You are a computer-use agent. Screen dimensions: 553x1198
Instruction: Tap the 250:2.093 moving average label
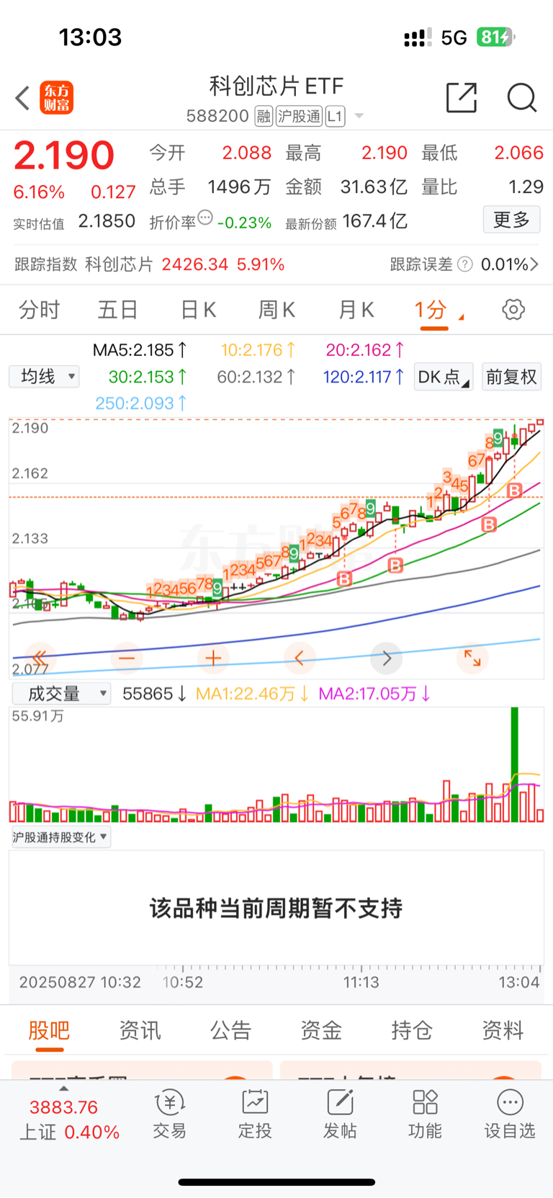[142, 403]
